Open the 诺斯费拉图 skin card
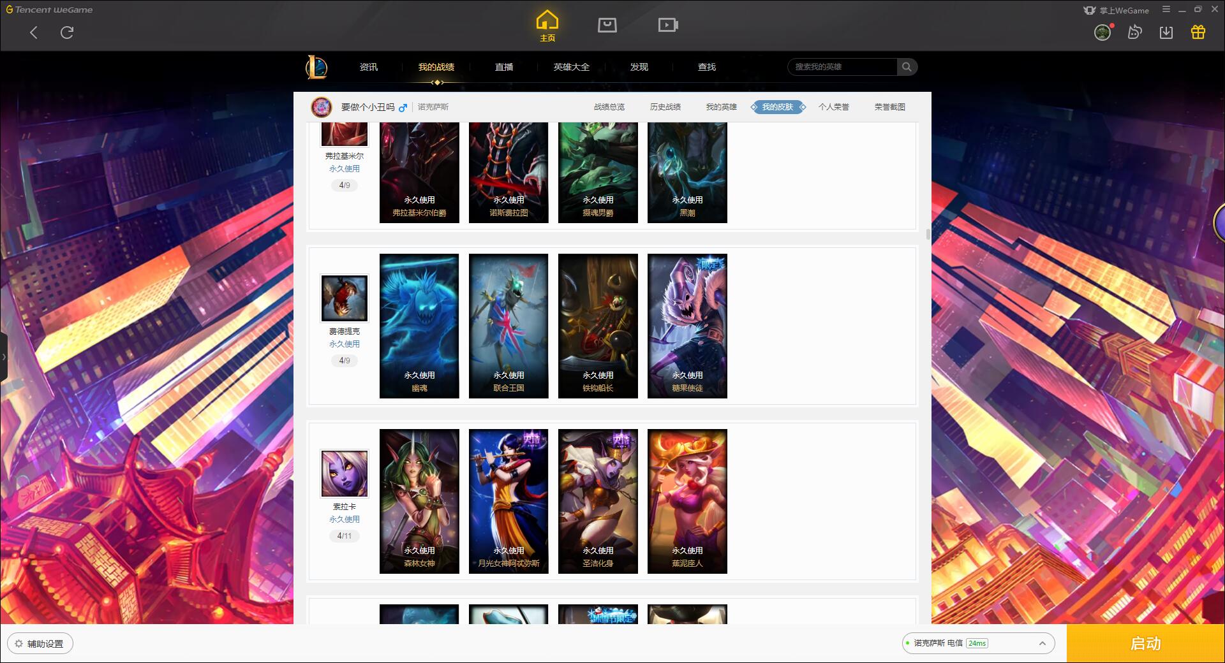The image size is (1225, 663). coord(509,173)
